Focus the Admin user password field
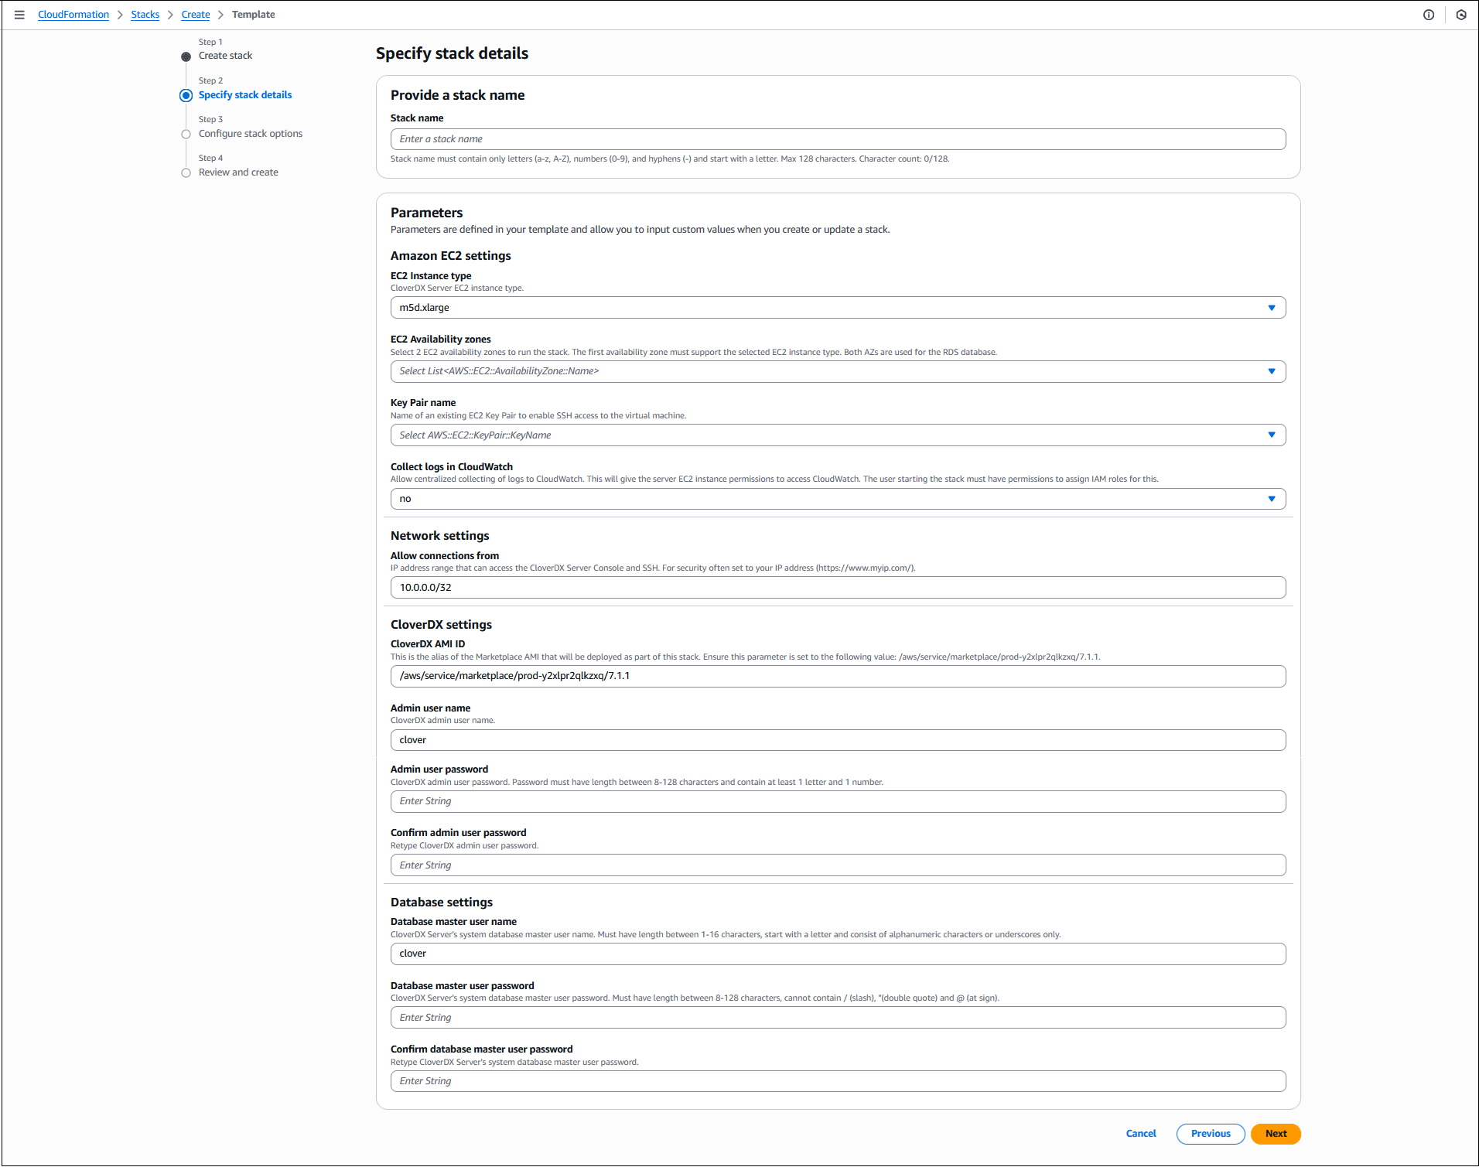 (x=838, y=801)
